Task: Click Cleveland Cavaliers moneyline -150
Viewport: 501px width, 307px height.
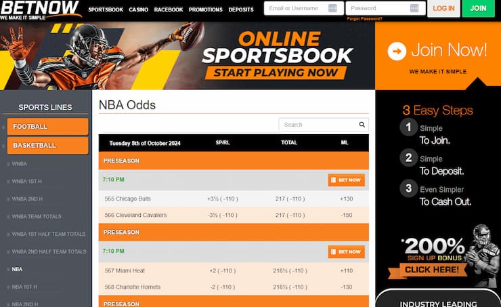Action: pyautogui.click(x=347, y=216)
